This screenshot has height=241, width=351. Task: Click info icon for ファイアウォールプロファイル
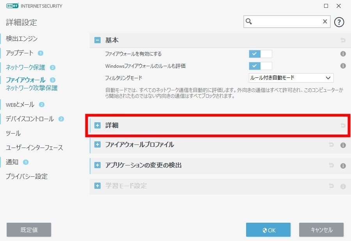(343, 145)
